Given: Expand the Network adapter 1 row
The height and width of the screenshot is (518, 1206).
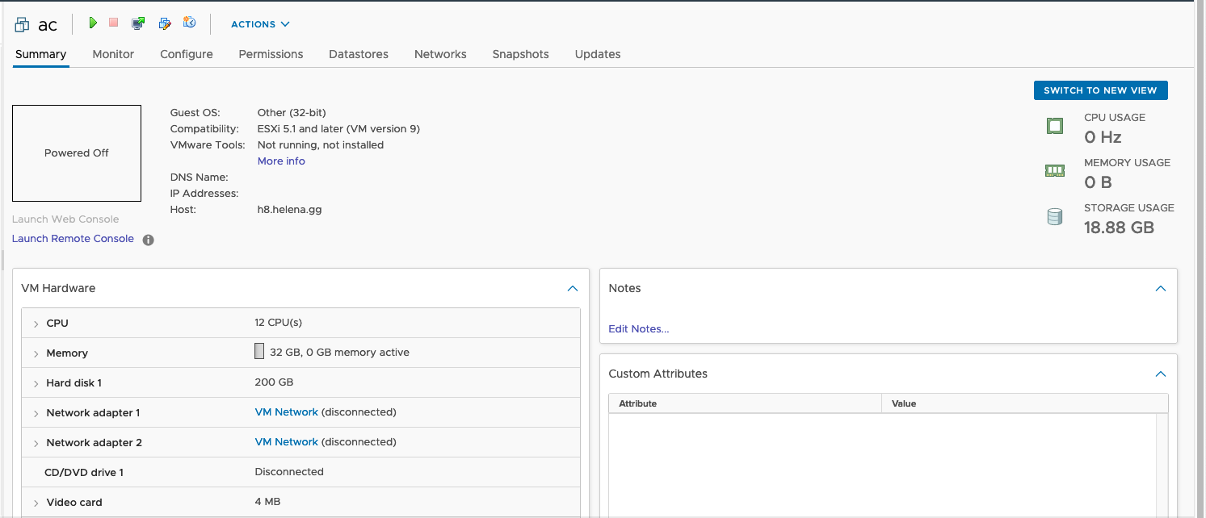Looking at the screenshot, I should (36, 413).
